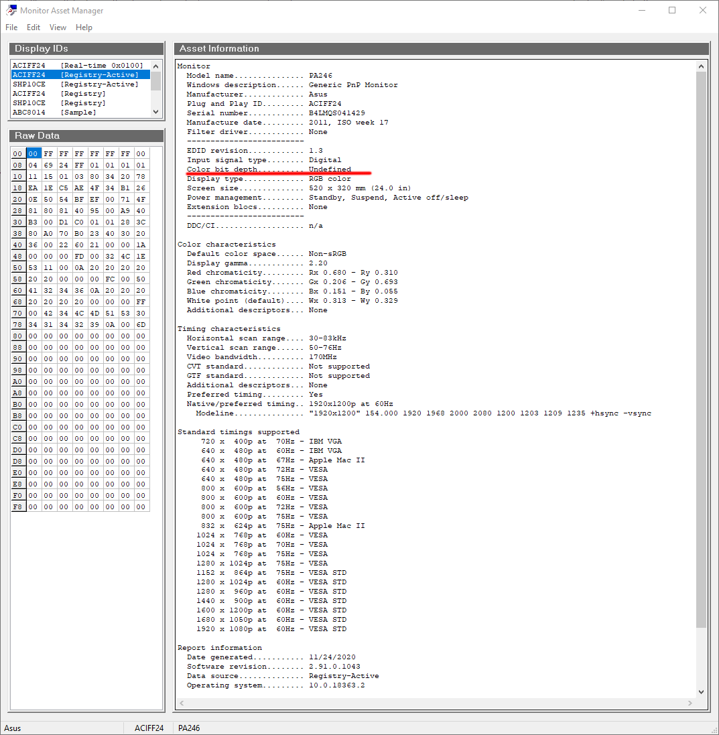Open the Edit menu
Screen dimensions: 719x735
pos(34,27)
